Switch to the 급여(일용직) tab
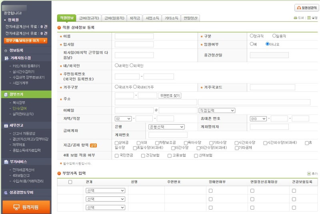The height and width of the screenshot is (214, 320). (x=114, y=18)
